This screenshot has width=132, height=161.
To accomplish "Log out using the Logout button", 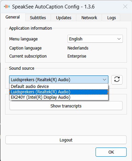I will 66,140.
